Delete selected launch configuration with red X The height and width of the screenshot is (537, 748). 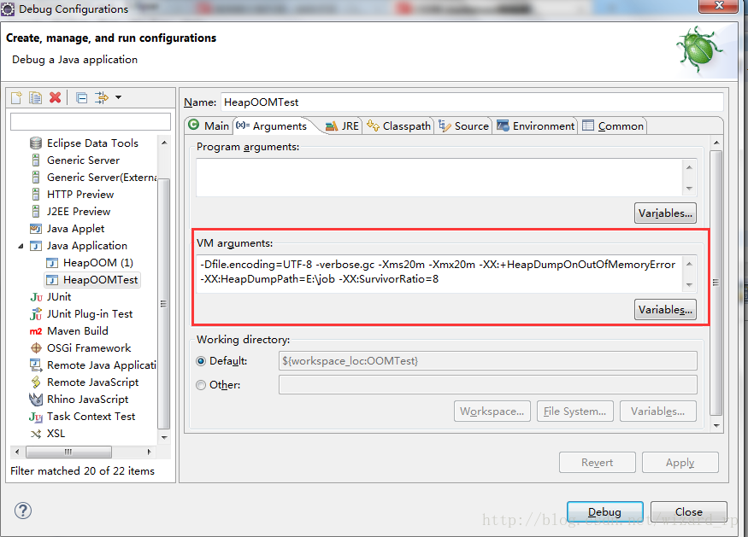pyautogui.click(x=56, y=97)
